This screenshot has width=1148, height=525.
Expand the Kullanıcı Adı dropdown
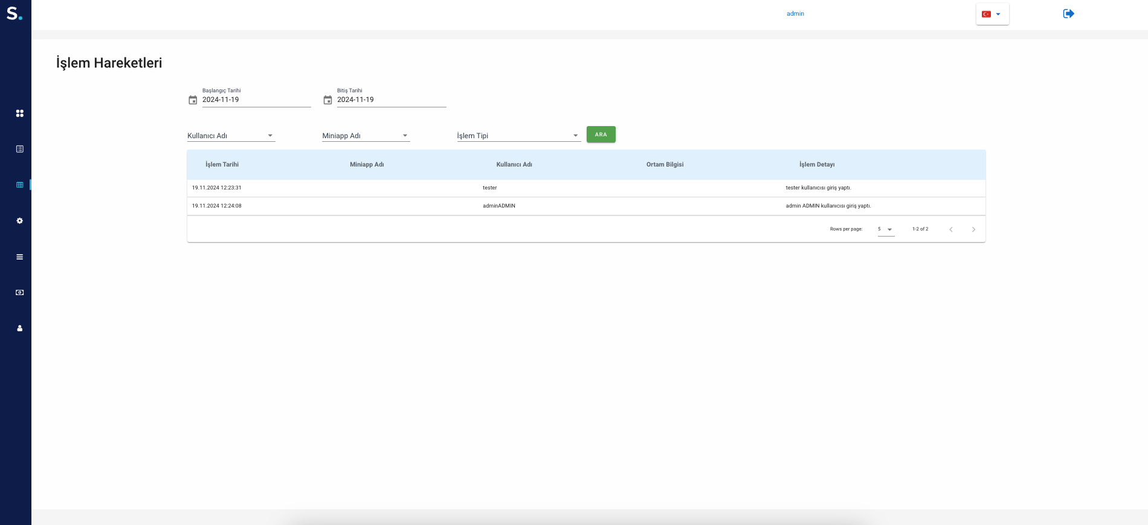(x=231, y=136)
